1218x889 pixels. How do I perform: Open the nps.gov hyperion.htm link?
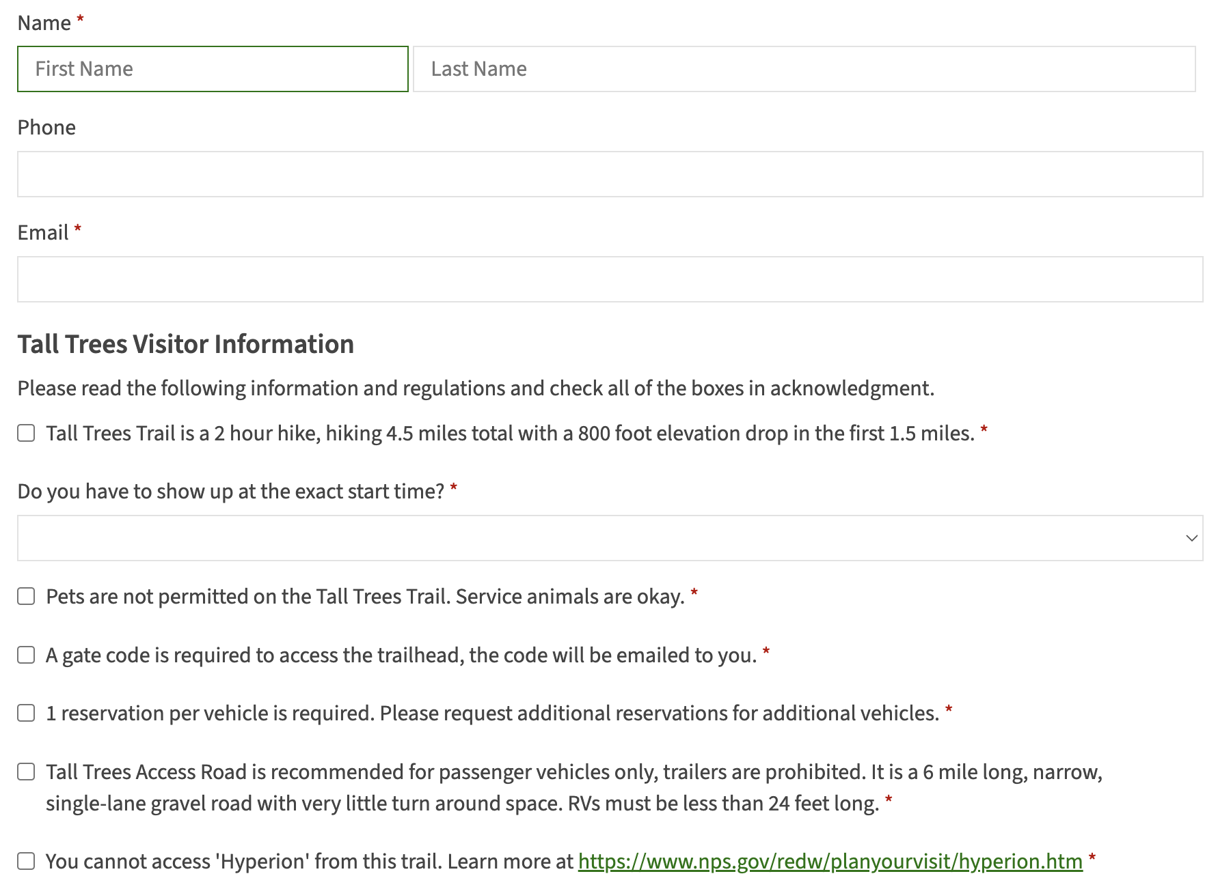click(830, 862)
